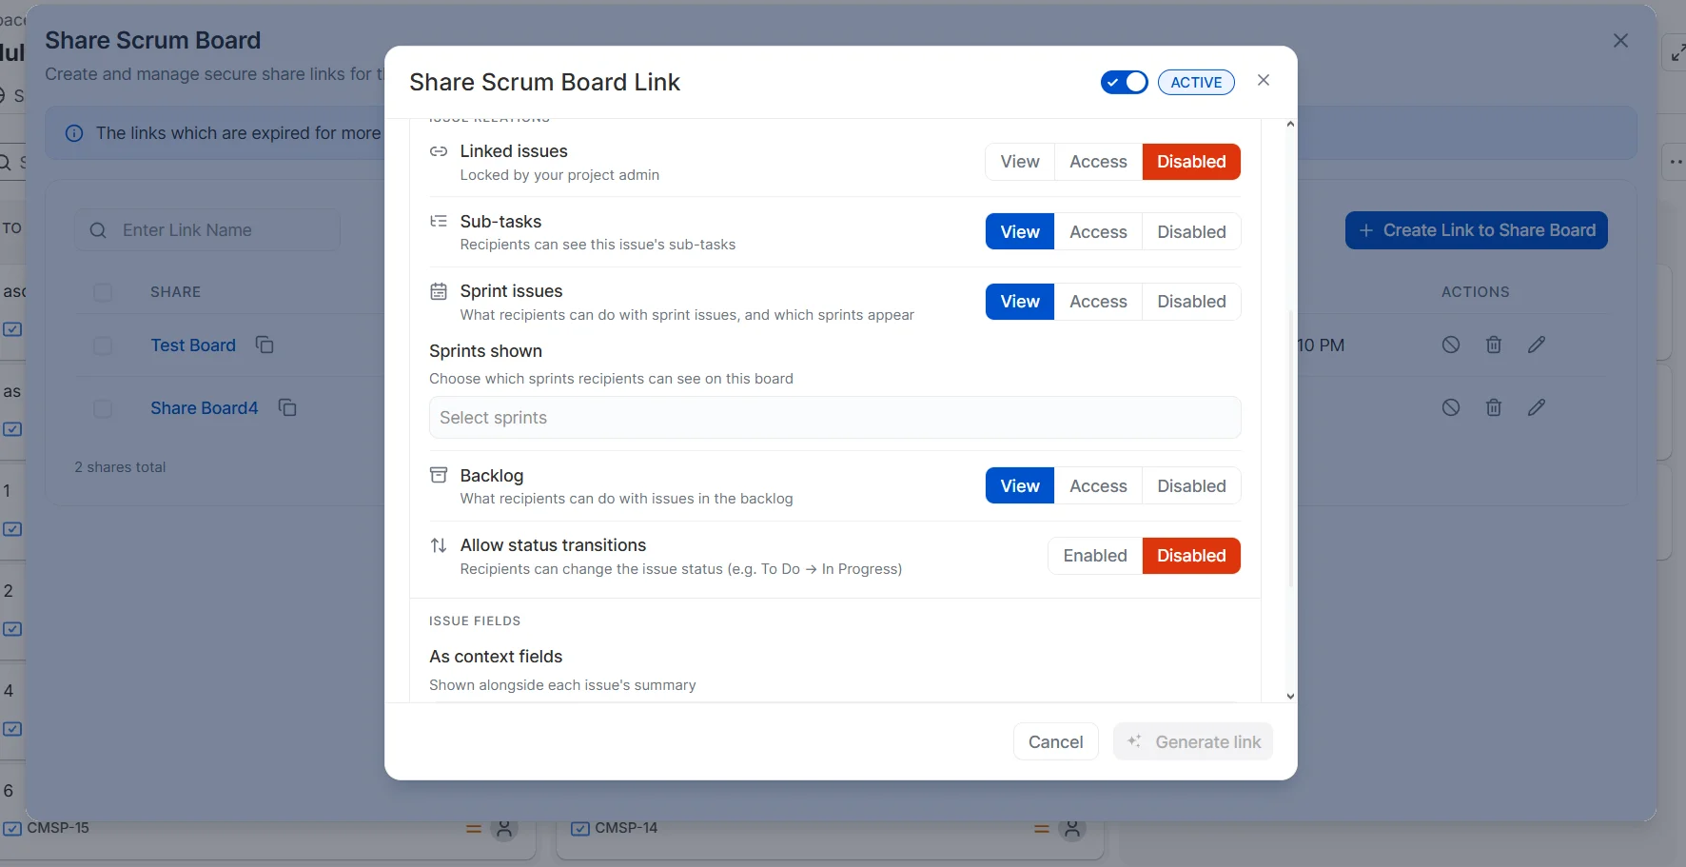Focus the Enter Link Name search field
The image size is (1686, 867).
pyautogui.click(x=207, y=230)
